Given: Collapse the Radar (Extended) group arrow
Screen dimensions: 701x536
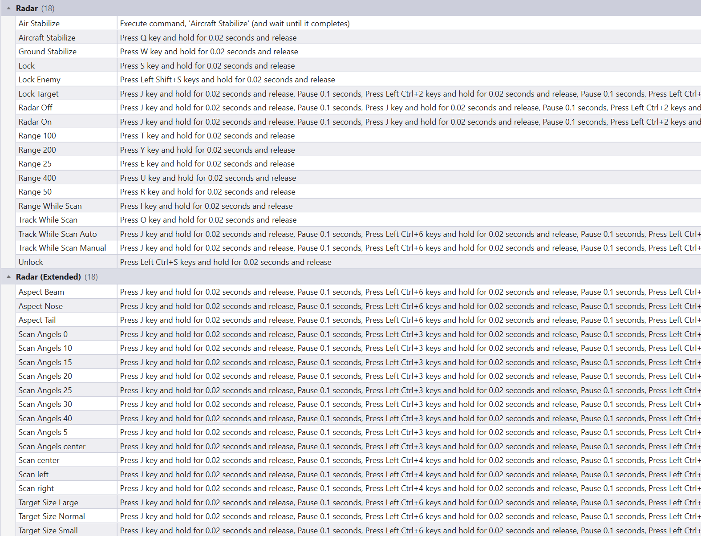Looking at the screenshot, I should 8,277.
